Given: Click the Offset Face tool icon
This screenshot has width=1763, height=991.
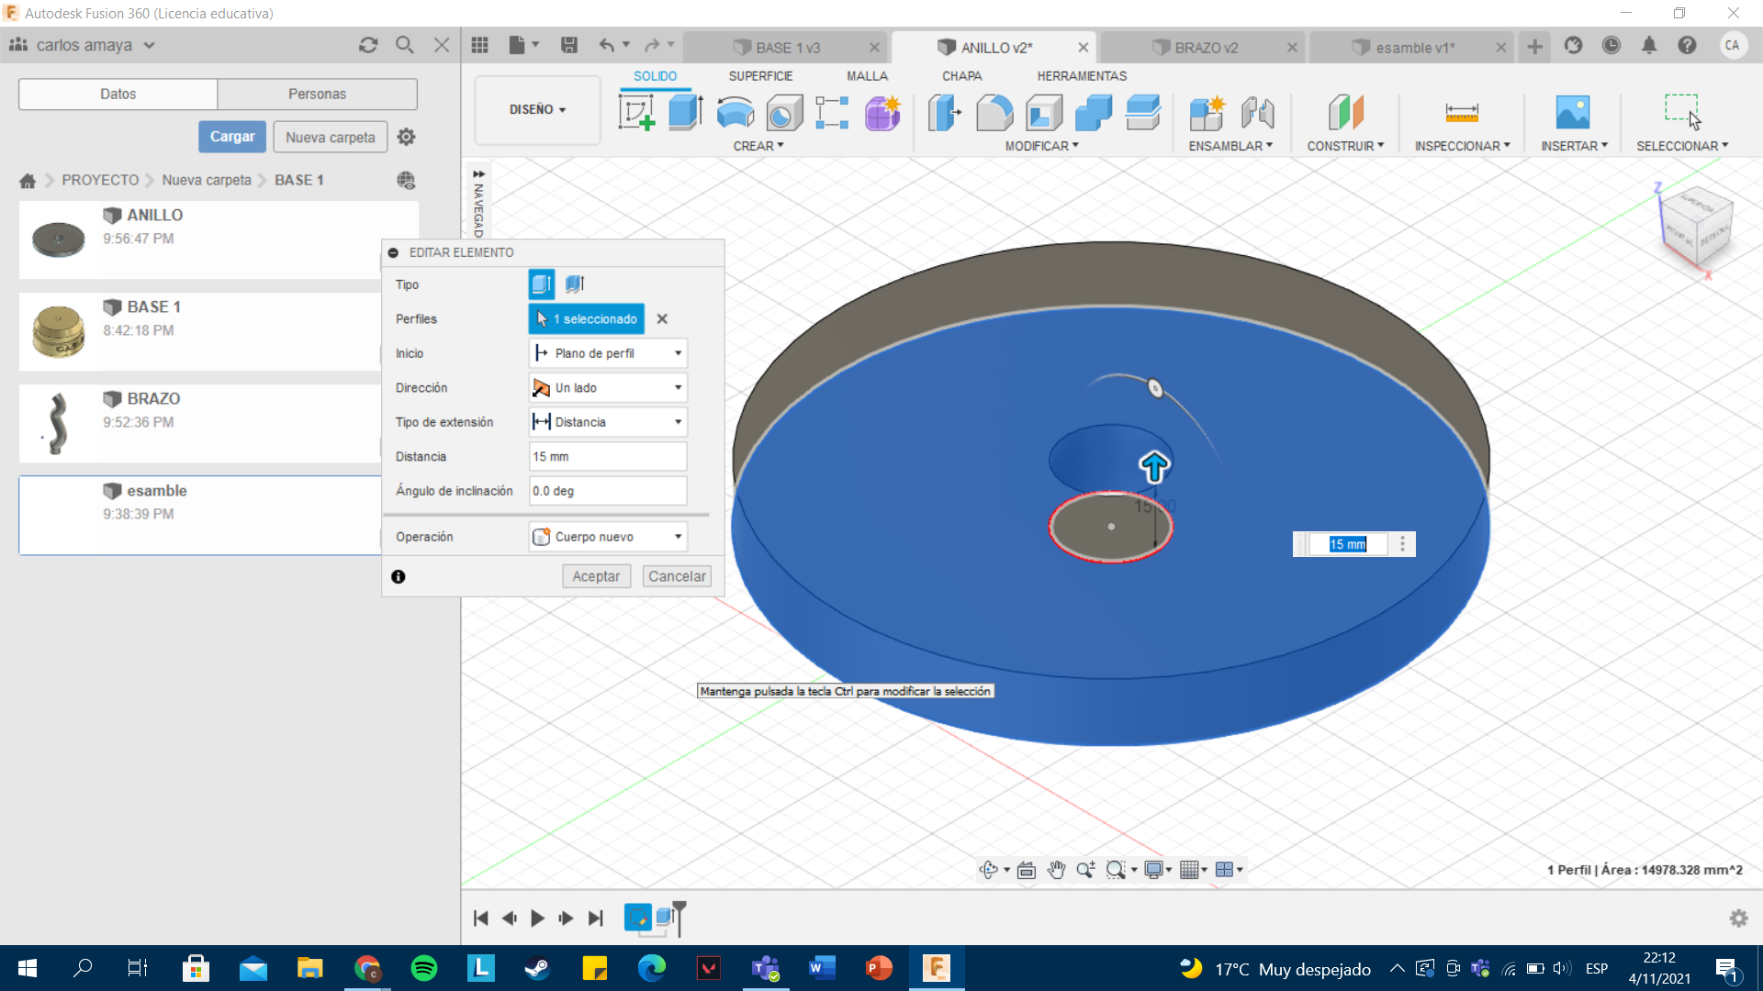Looking at the screenshot, I should click(1143, 113).
